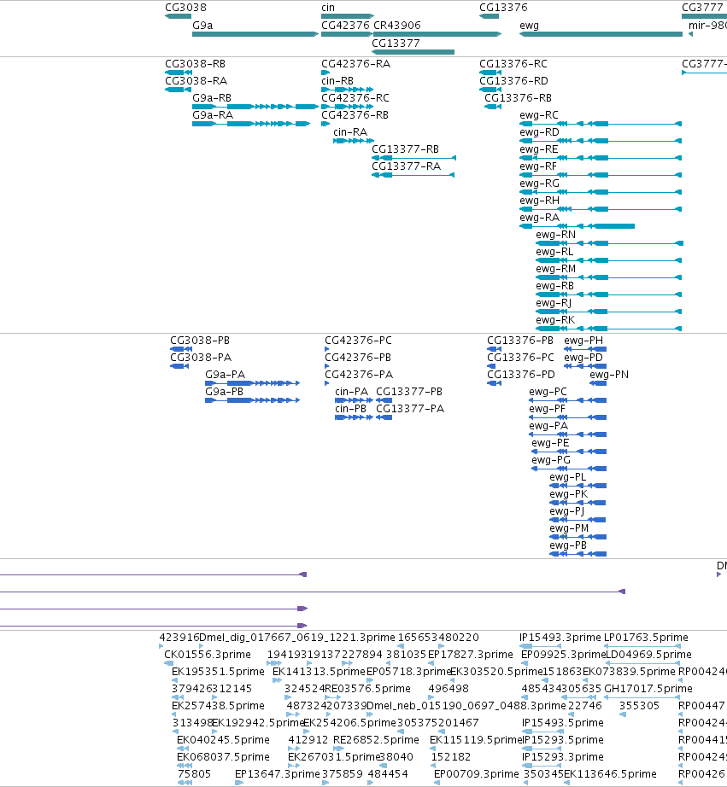The height and width of the screenshot is (787, 727).
Task: Select protein CG13377-PB
Action: (x=384, y=400)
